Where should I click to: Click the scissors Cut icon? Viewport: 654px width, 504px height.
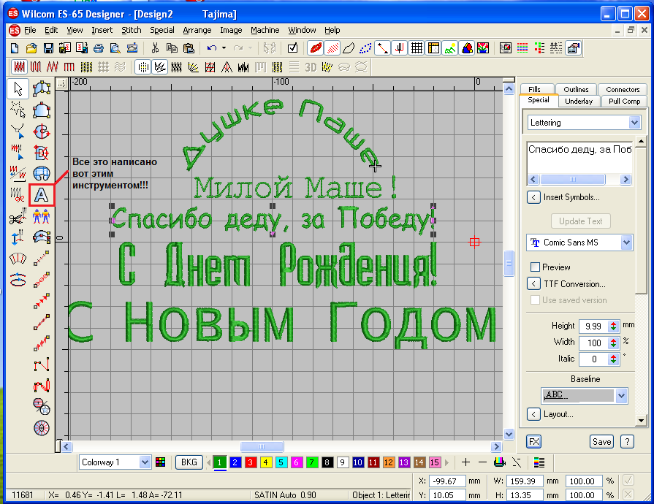click(x=155, y=48)
